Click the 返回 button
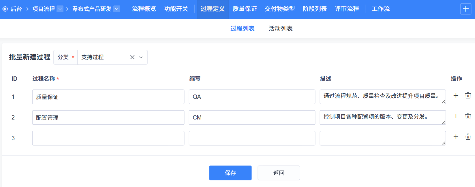The height and width of the screenshot is (187, 475). click(x=279, y=173)
